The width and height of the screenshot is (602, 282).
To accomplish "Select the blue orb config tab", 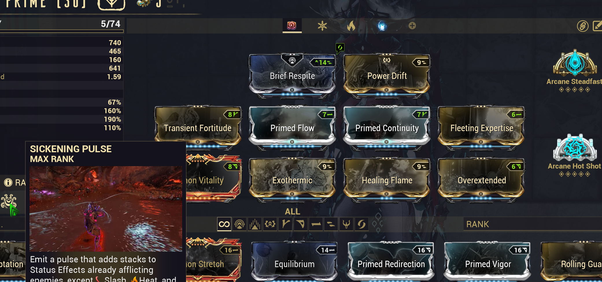I will [382, 26].
